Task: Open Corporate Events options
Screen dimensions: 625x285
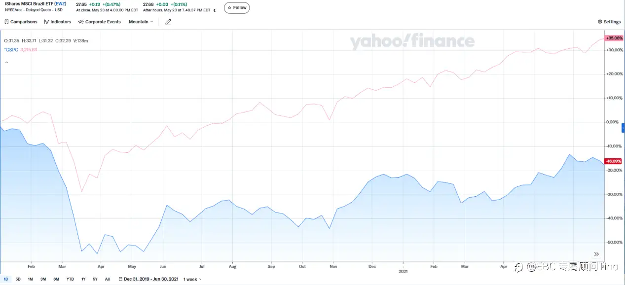Action: (x=99, y=22)
